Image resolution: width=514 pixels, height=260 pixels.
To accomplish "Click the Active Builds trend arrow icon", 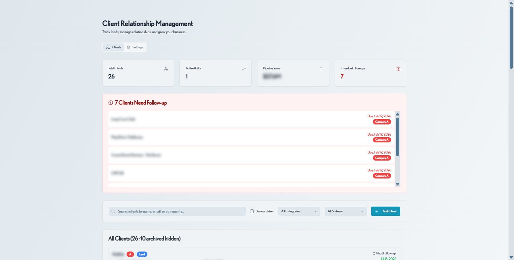I will (x=244, y=69).
